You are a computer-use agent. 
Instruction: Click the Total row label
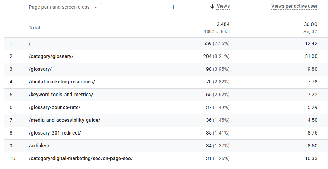(x=34, y=28)
